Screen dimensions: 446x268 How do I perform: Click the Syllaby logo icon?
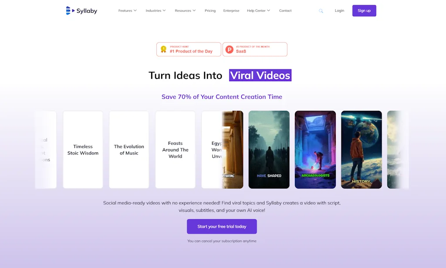tap(70, 10)
